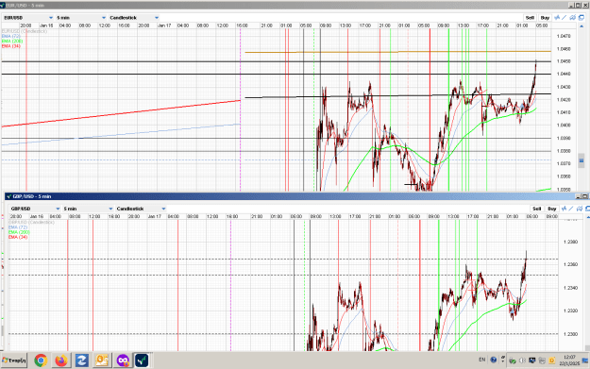Open the Windows Start button

pyautogui.click(x=14, y=361)
